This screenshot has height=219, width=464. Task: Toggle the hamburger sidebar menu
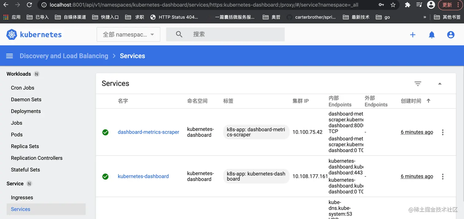click(x=10, y=56)
